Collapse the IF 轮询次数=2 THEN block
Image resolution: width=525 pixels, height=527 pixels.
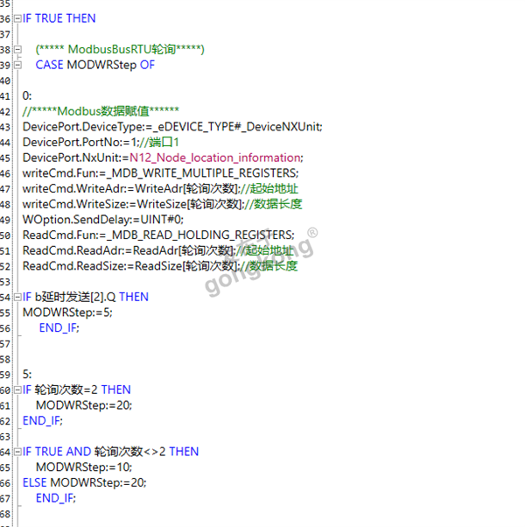point(17,390)
